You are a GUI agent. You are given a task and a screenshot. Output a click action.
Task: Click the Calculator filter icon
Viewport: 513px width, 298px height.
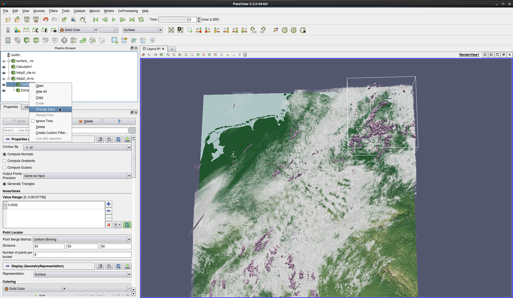pos(8,40)
